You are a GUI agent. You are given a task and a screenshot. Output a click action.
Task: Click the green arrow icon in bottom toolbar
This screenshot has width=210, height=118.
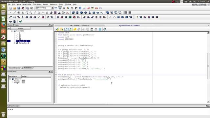click(20, 22)
